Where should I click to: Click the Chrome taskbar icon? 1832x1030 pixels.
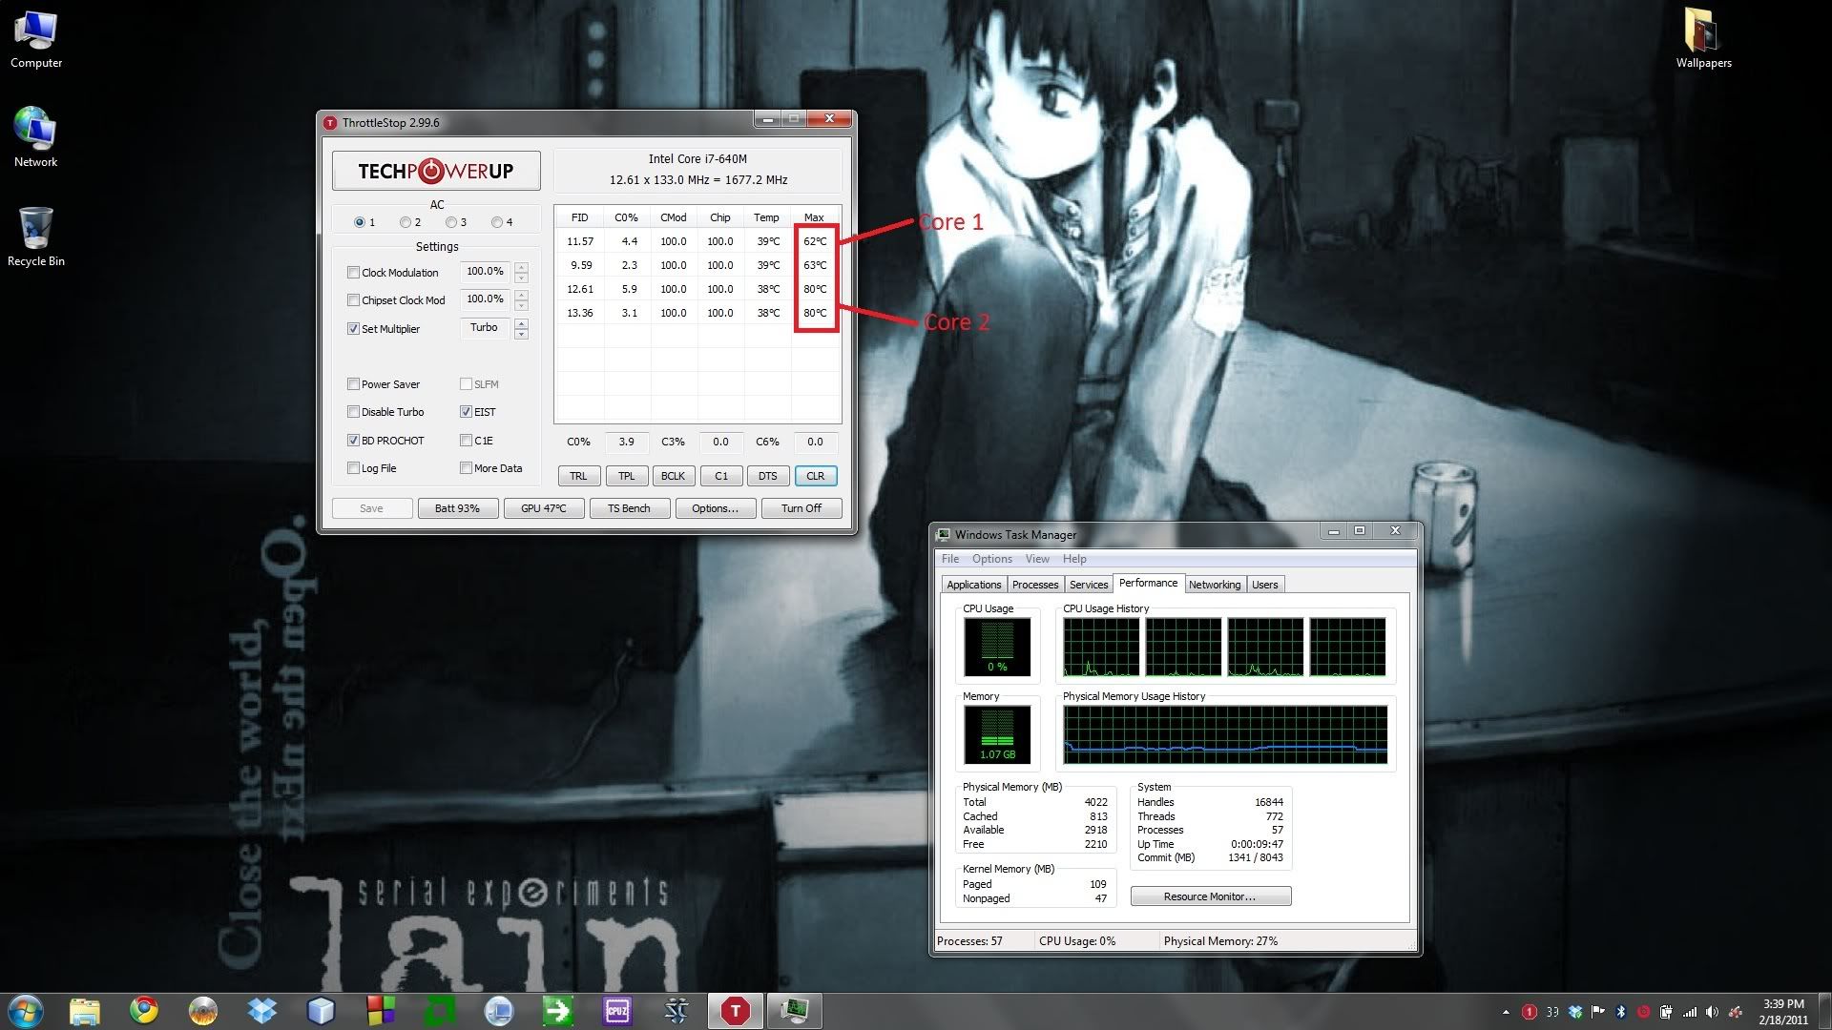pos(144,1011)
